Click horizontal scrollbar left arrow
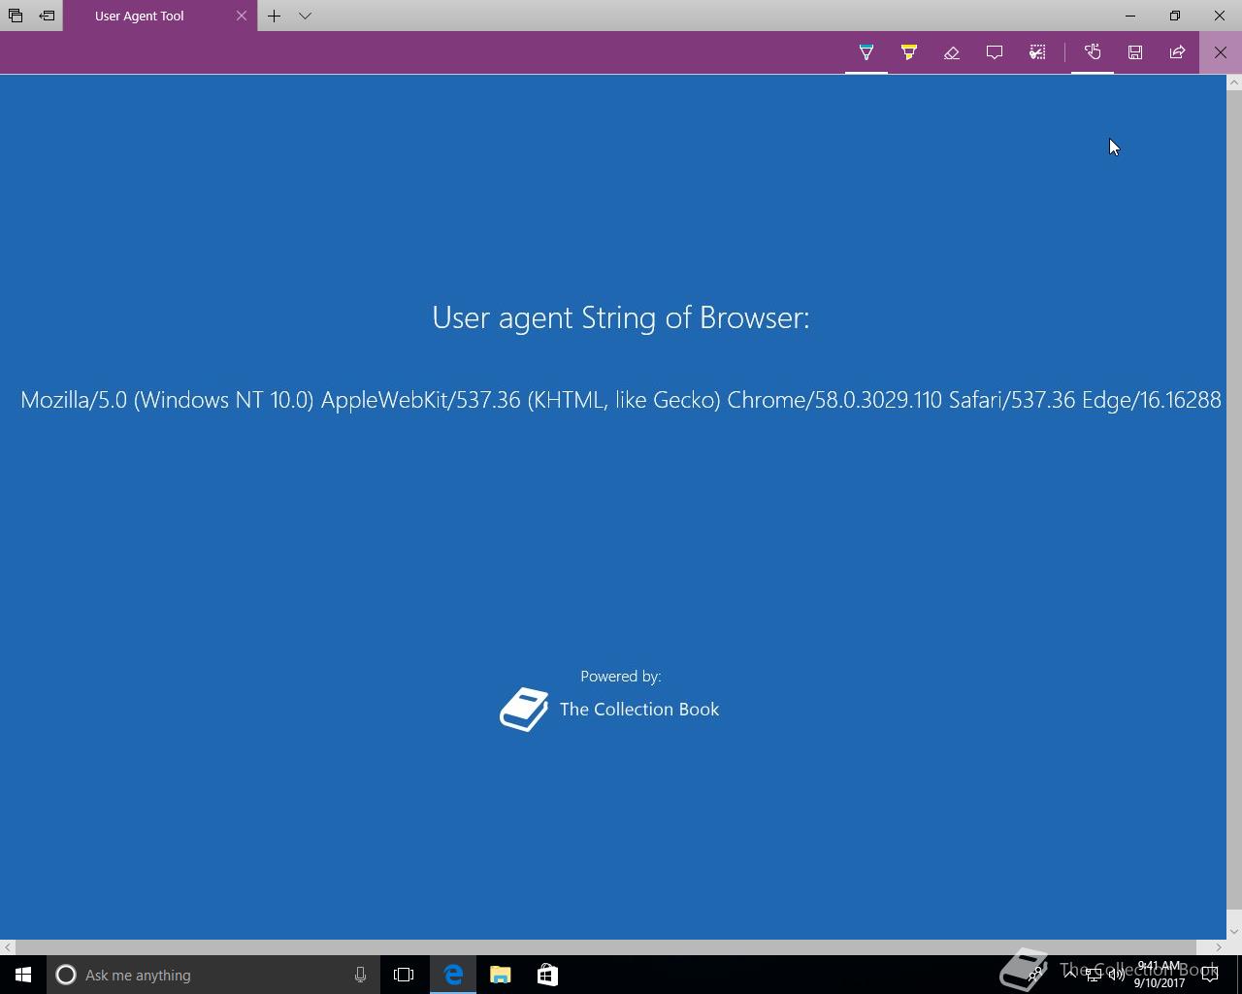This screenshot has height=994, width=1242. click(x=8, y=947)
